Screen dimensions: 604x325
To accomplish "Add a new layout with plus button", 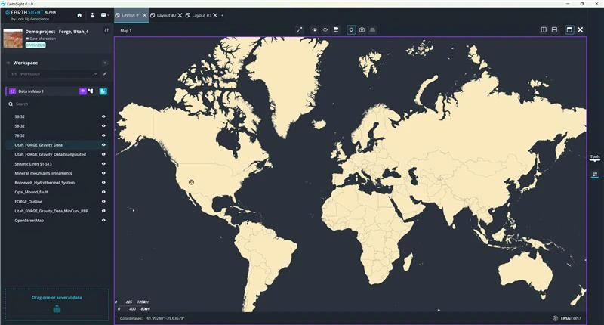I will point(222,15).
